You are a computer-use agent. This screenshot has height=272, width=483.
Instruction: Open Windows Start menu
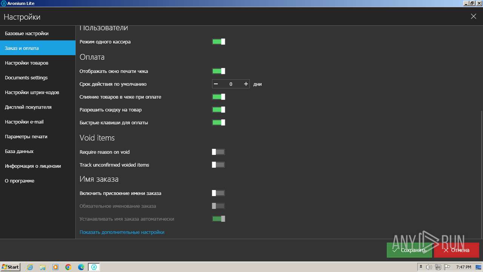10,267
